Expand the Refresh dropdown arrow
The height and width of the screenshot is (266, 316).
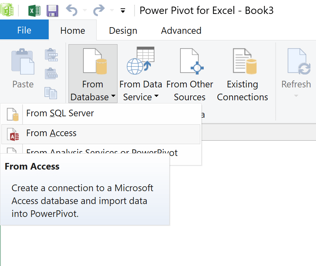(x=296, y=96)
